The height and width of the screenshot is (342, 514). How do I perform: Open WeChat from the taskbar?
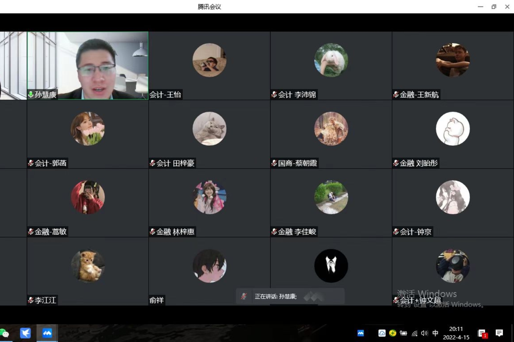4,333
